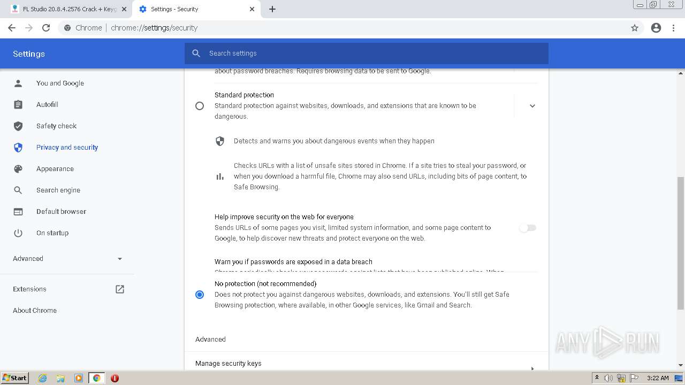Reload the settings page
Screen dimensions: 685x385
coord(46,28)
